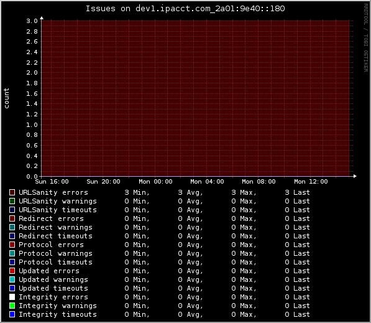The height and width of the screenshot is (323, 371).
Task: Click the Mon 00:00 time axis label
Action: (155, 182)
